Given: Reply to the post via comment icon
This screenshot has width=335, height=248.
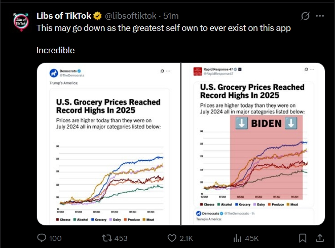Looking at the screenshot, I should point(42,238).
